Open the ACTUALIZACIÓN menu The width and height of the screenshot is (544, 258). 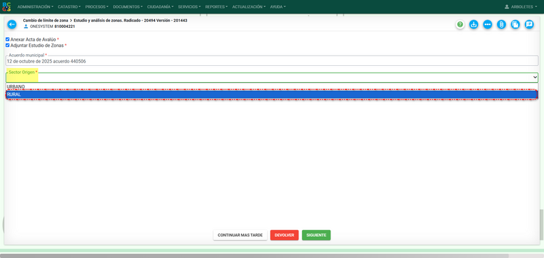[x=249, y=7]
